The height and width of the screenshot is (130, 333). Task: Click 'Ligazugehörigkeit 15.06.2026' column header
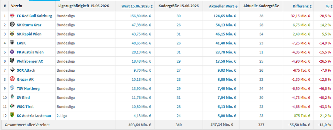(84, 6)
